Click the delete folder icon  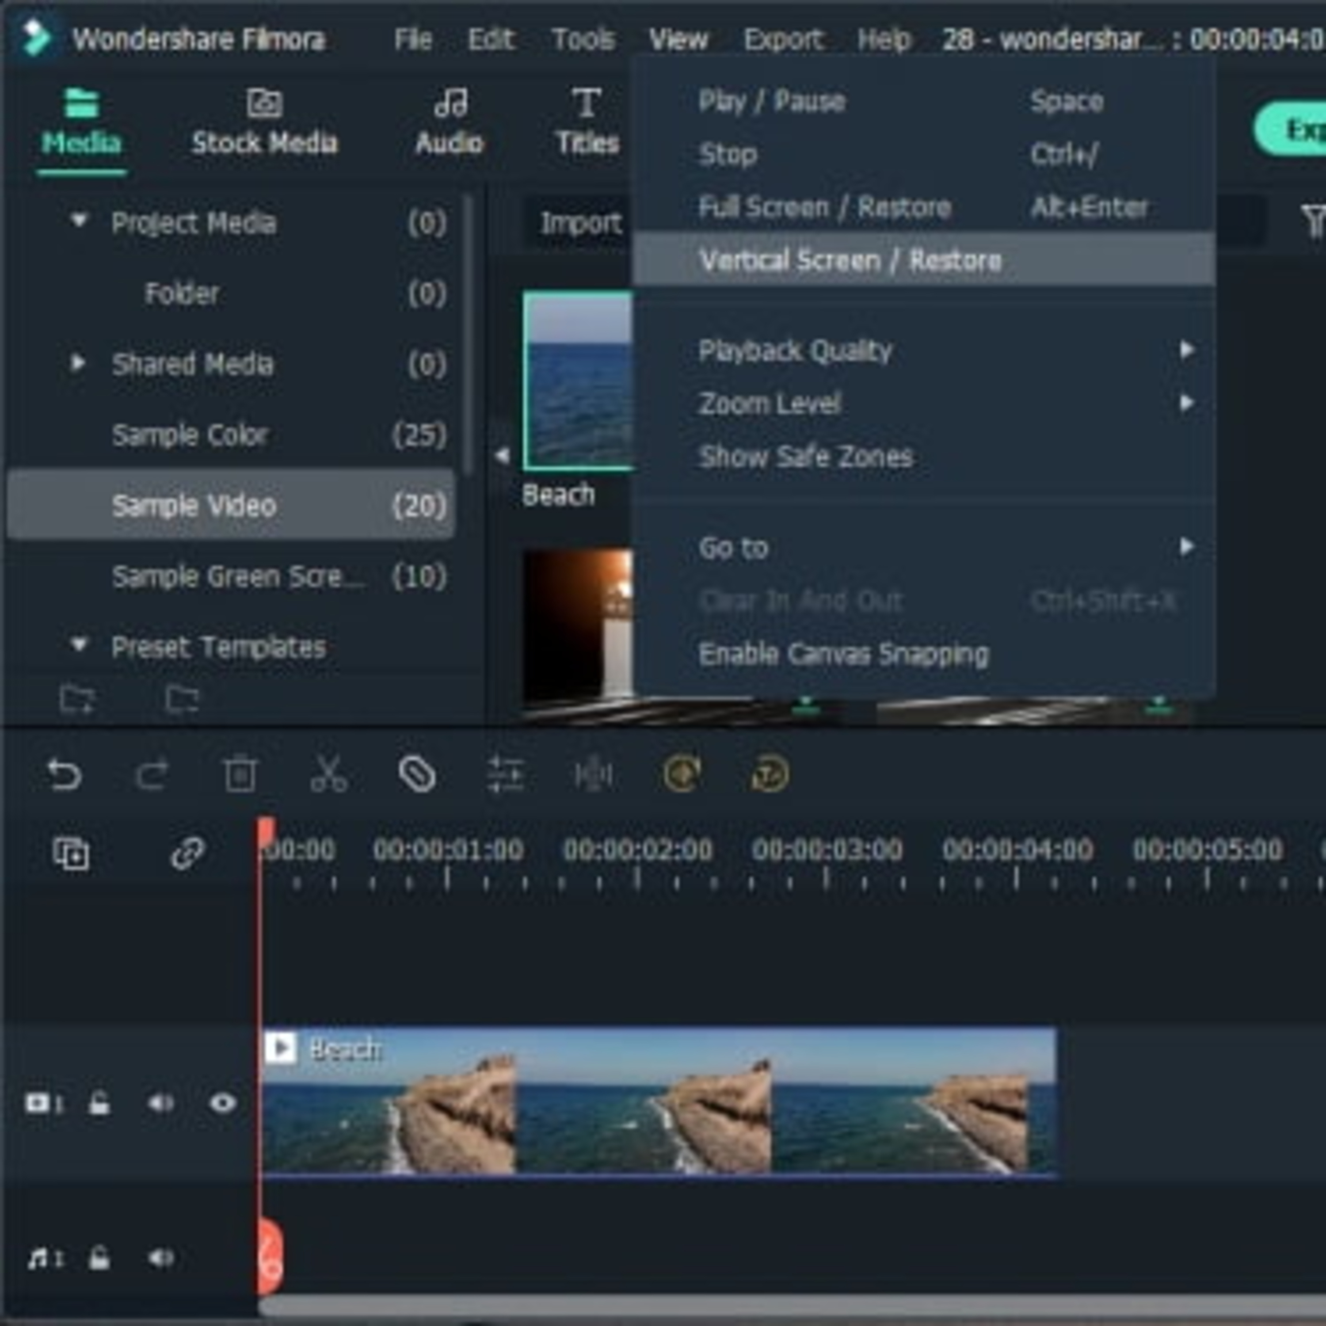tap(183, 699)
